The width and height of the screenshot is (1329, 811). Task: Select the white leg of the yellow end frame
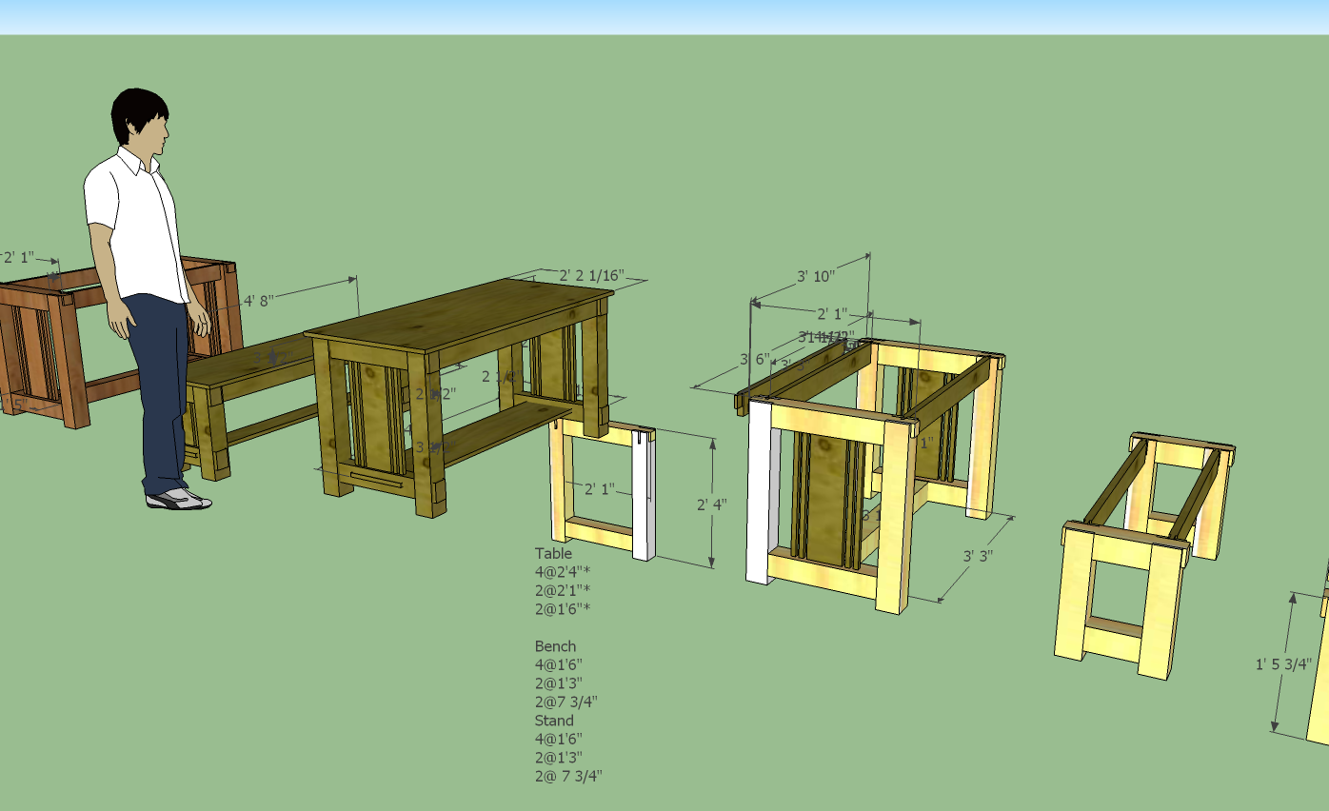[645, 495]
